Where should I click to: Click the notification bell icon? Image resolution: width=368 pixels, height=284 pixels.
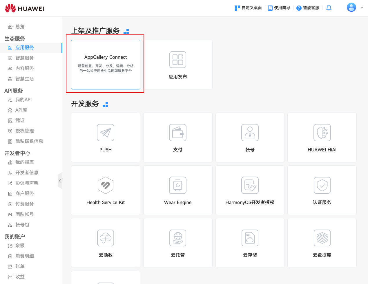click(x=329, y=8)
